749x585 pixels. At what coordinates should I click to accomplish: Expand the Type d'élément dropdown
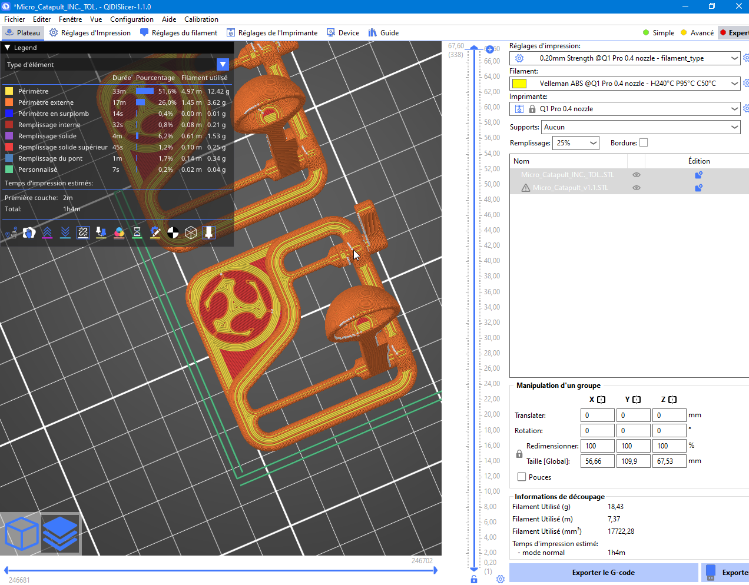[x=223, y=64]
